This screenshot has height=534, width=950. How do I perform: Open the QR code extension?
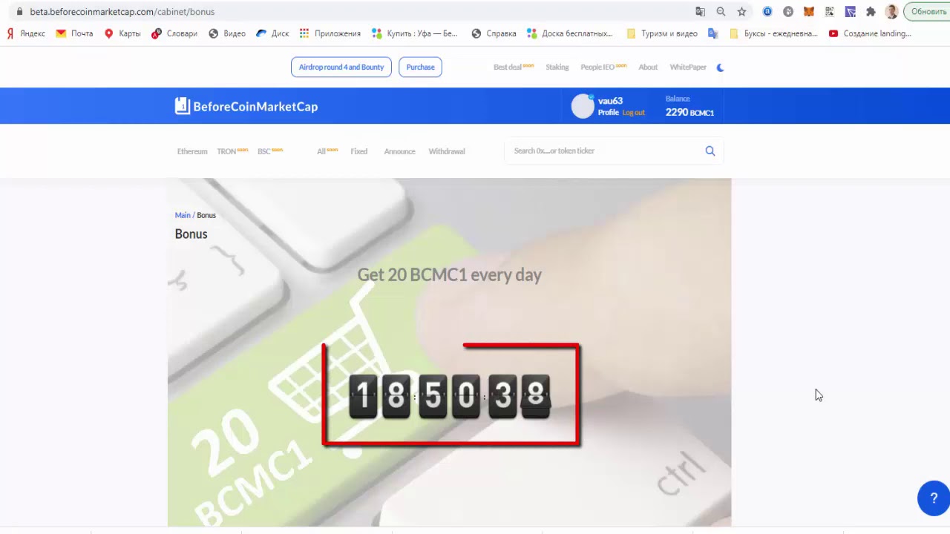pyautogui.click(x=830, y=12)
